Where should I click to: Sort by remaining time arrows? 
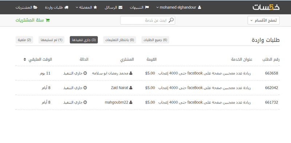pos(25,60)
